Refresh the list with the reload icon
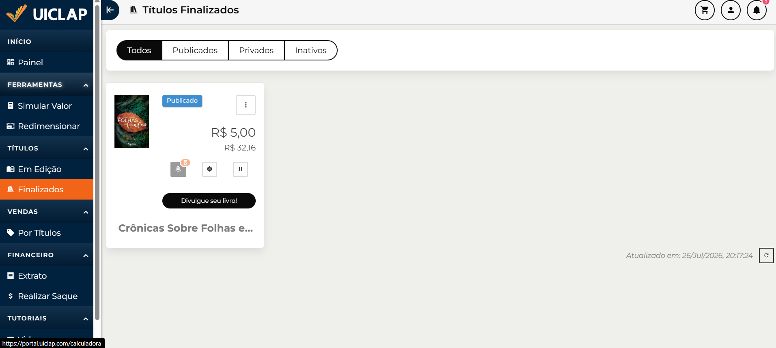776x348 pixels. (x=766, y=256)
